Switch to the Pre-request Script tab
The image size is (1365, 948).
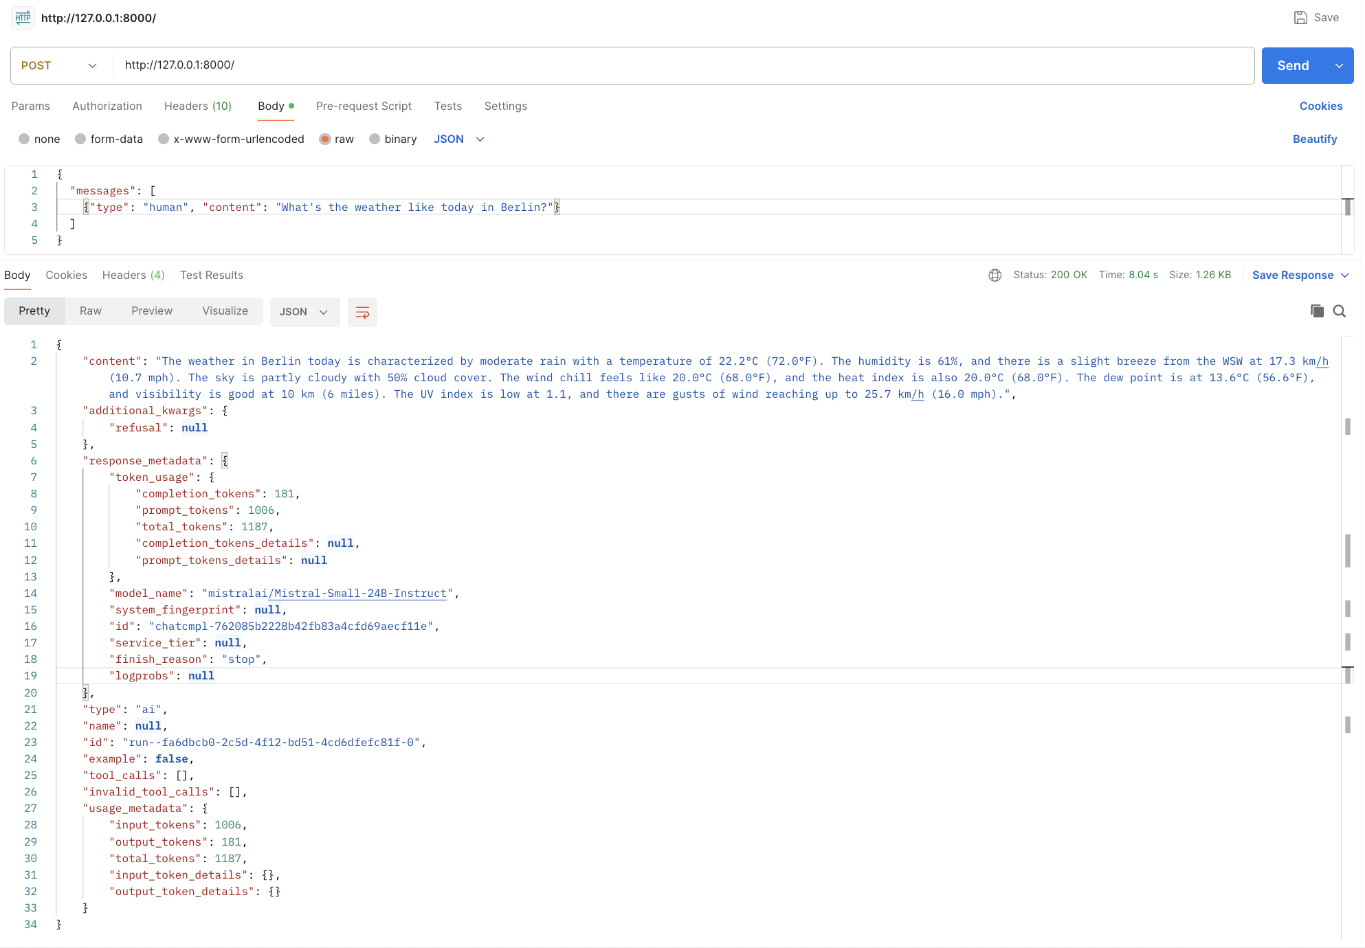[x=364, y=106]
